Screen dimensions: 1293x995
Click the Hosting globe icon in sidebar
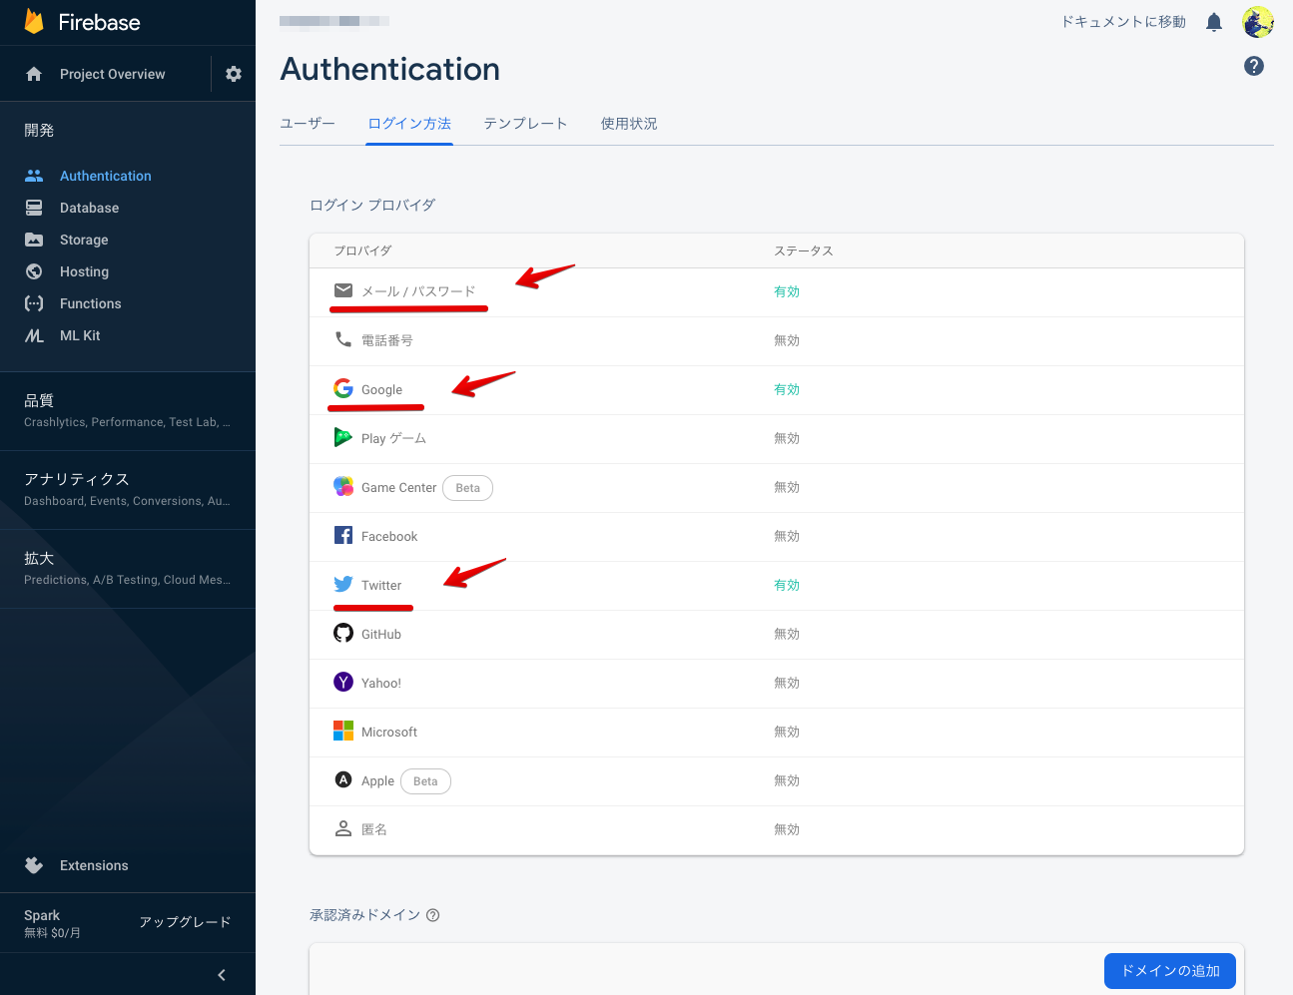34,271
